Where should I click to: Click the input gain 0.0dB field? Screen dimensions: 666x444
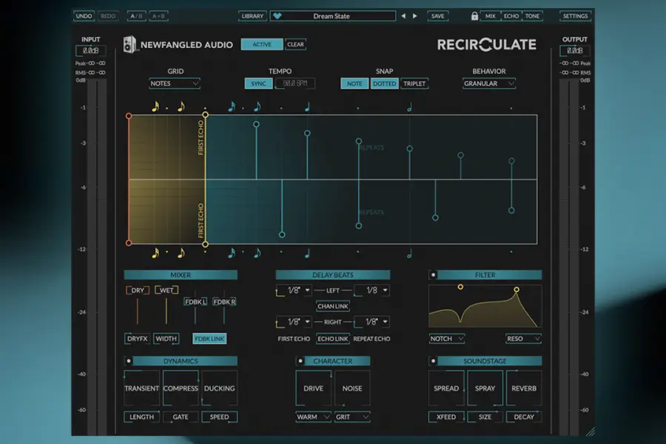90,50
